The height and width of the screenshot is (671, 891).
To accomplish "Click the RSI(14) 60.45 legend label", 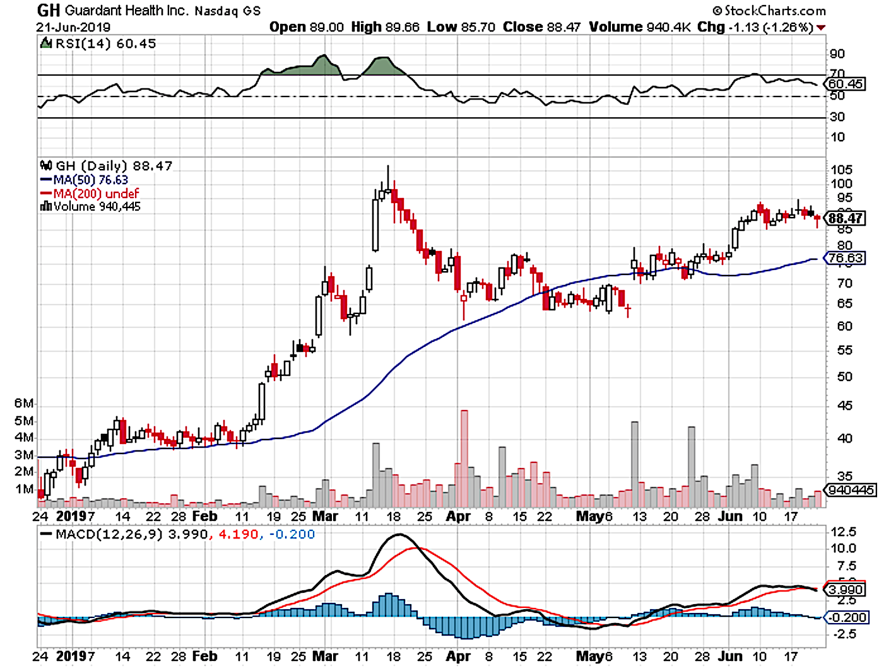I will (105, 44).
